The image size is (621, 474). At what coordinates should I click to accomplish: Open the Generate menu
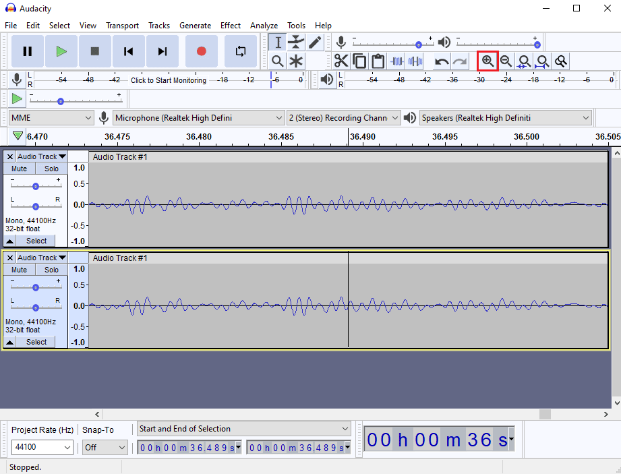pos(195,25)
